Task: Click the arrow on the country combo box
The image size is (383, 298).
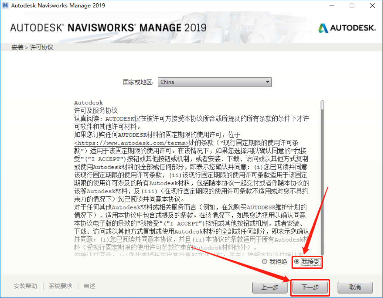Action: click(267, 82)
